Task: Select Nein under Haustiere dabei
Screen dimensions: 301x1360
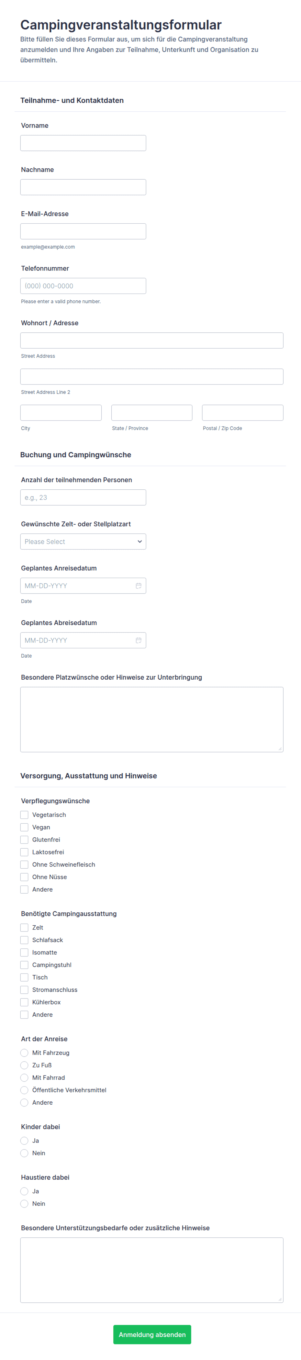Action: coord(24,1203)
